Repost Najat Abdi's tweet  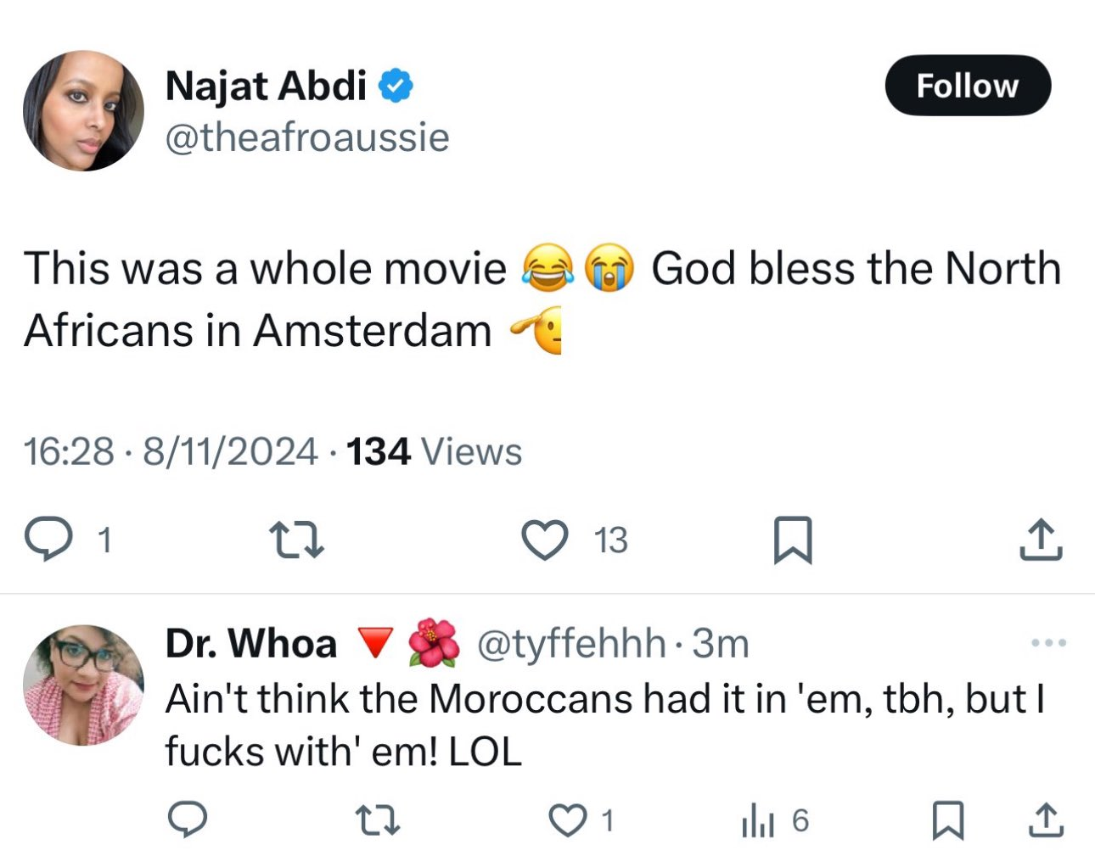[x=295, y=540]
